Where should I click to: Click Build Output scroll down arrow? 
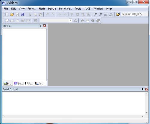pyautogui.click(x=146, y=113)
